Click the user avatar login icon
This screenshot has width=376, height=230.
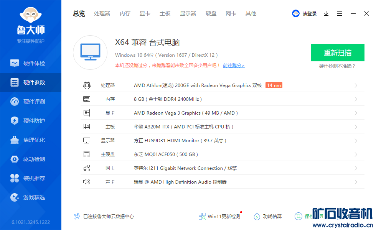click(x=296, y=13)
